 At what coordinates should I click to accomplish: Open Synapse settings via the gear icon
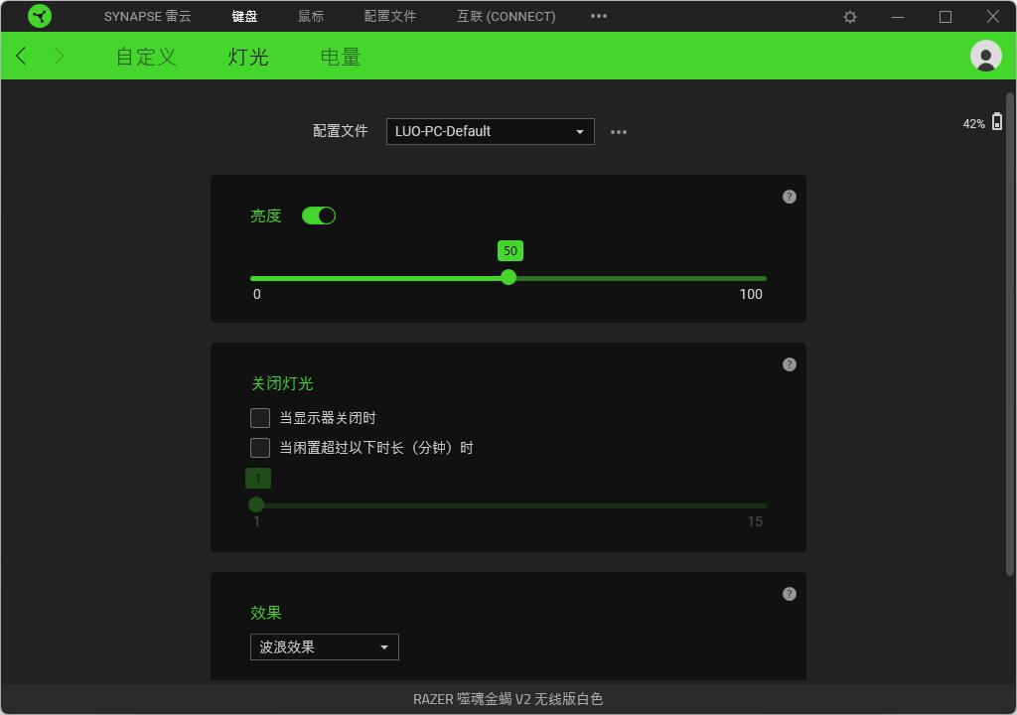(x=849, y=16)
